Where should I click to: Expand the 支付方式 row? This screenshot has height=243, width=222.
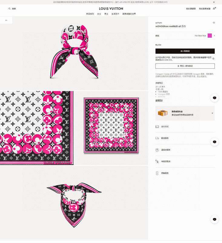tap(185, 127)
